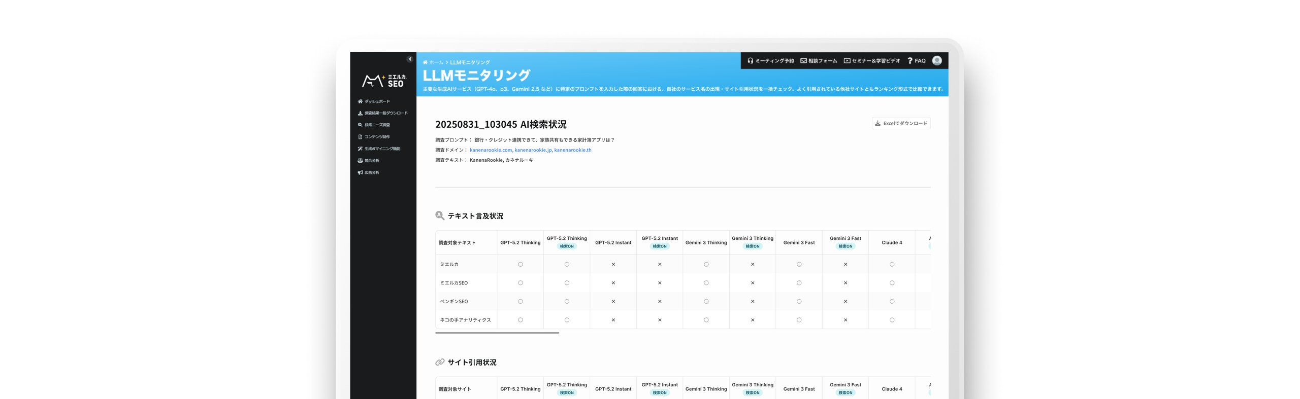This screenshot has width=1300, height=399.
Task: Click the ミエルカSEO logo
Action: [384, 81]
